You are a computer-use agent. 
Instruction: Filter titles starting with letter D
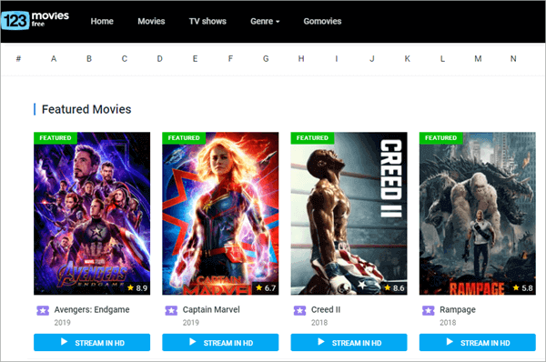(160, 58)
